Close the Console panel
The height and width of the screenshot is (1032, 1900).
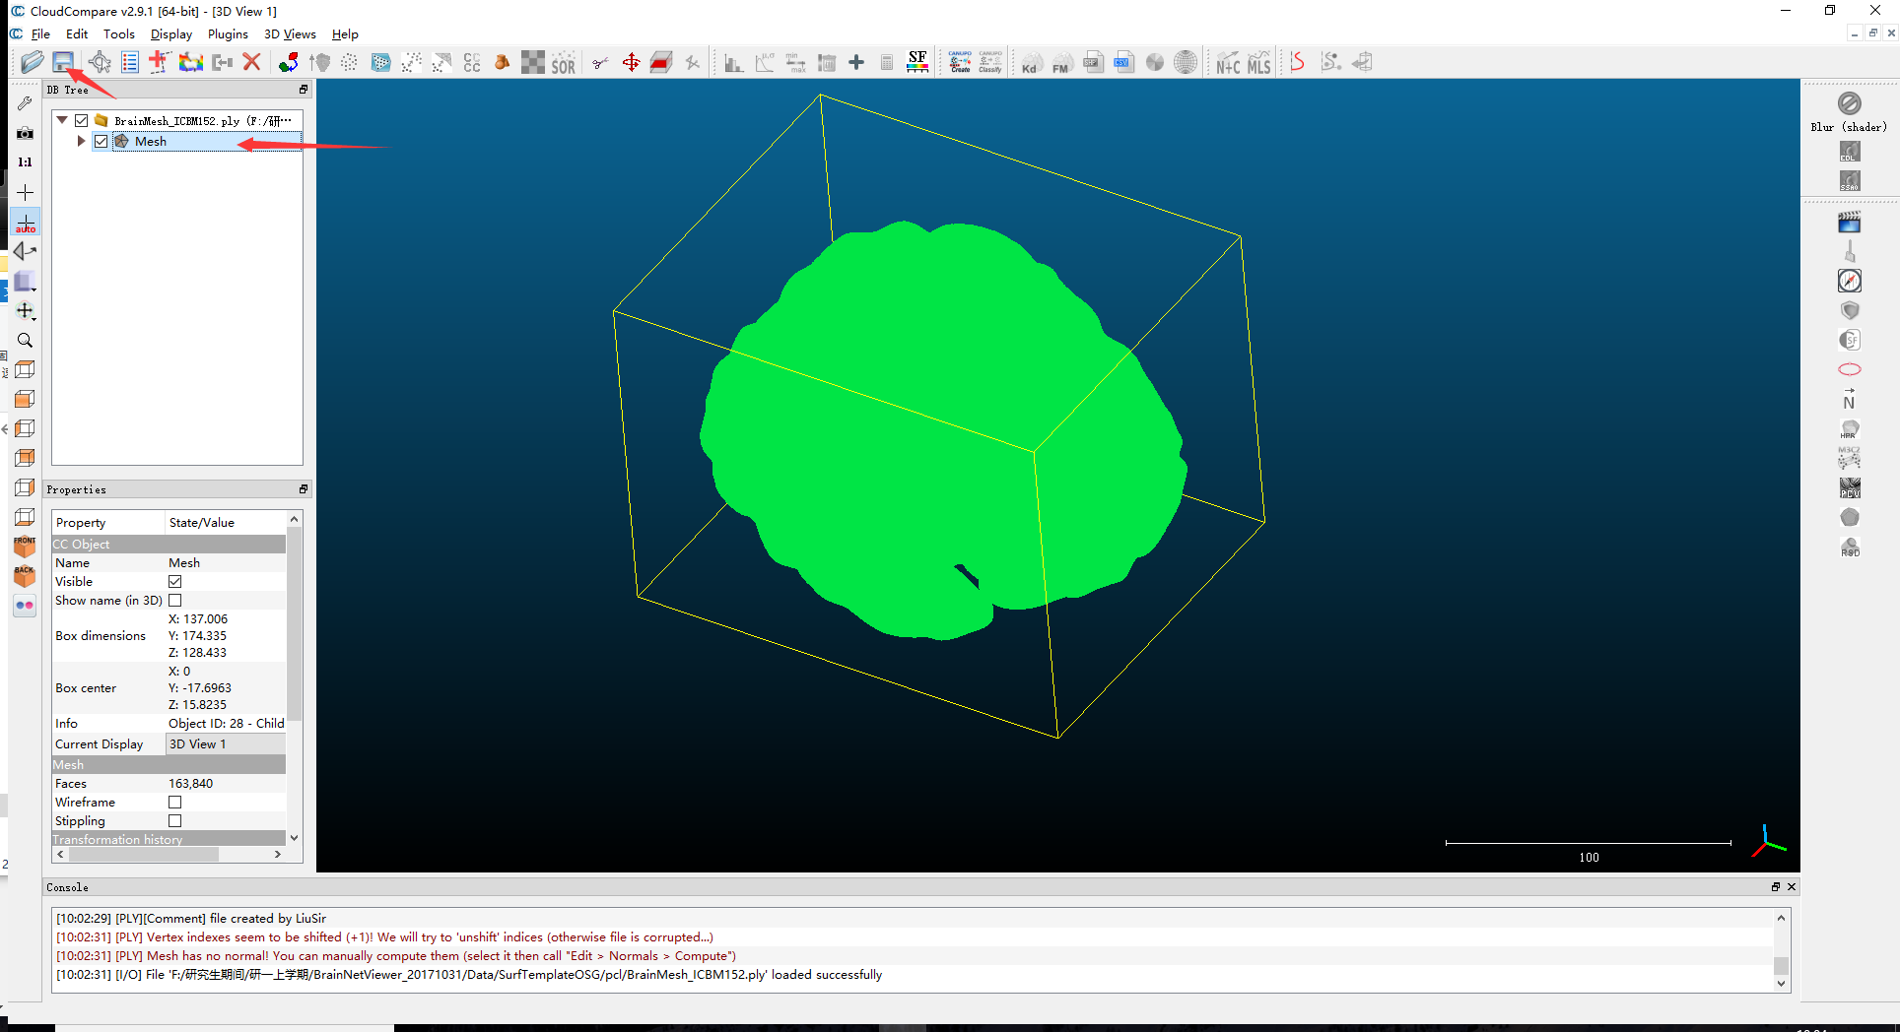1792,887
